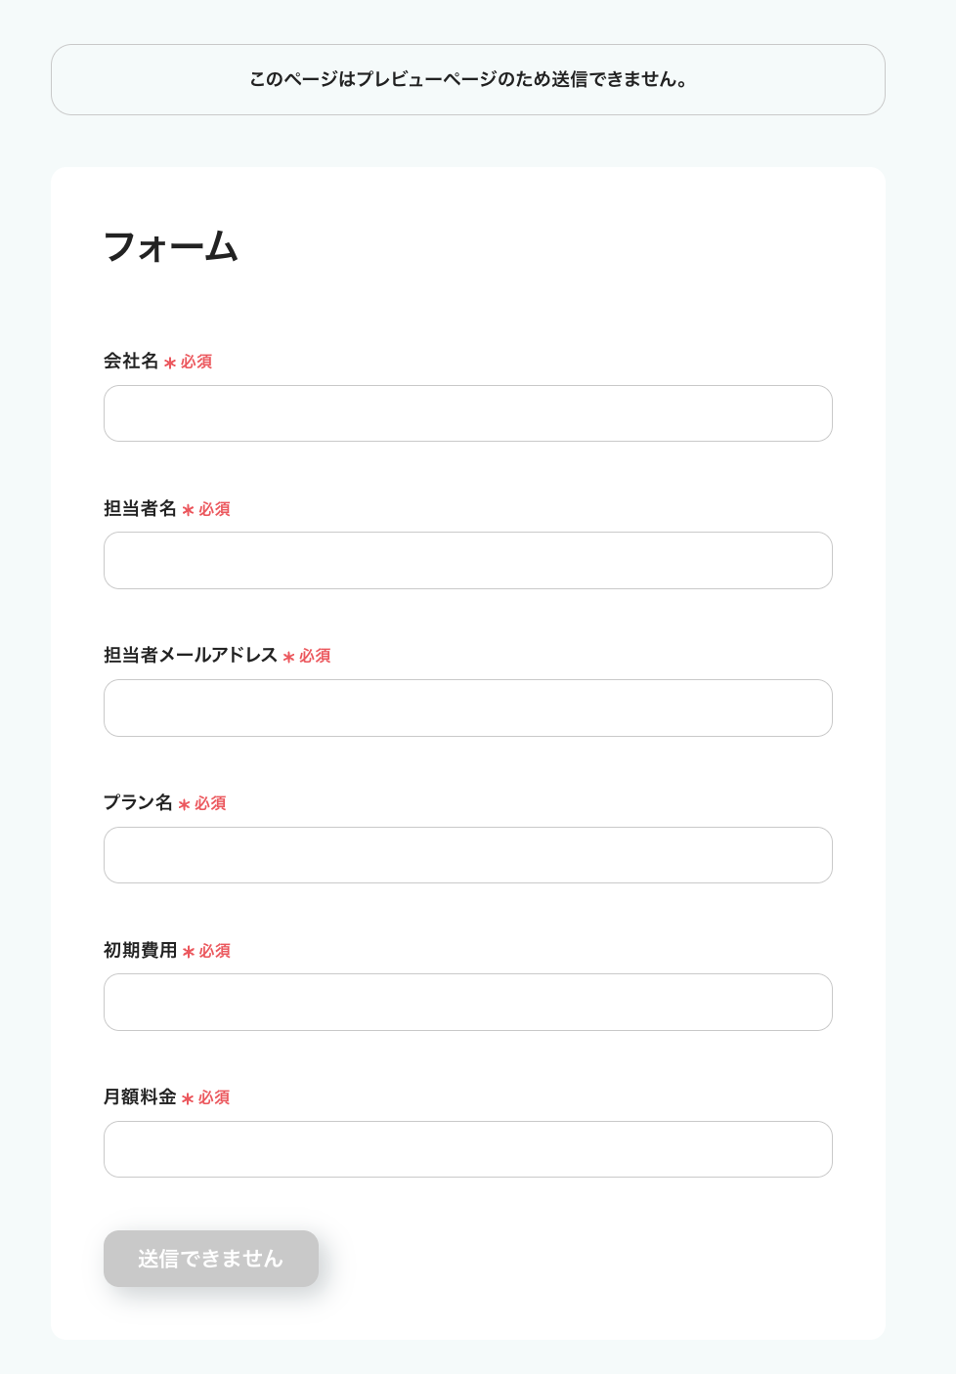Viewport: 956px width, 1374px height.
Task: Focus the 担当者名 text box
Action: 467,561
